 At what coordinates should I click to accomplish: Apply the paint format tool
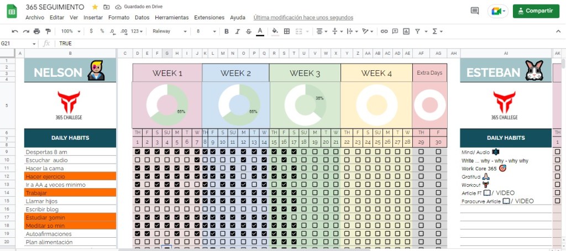47,31
